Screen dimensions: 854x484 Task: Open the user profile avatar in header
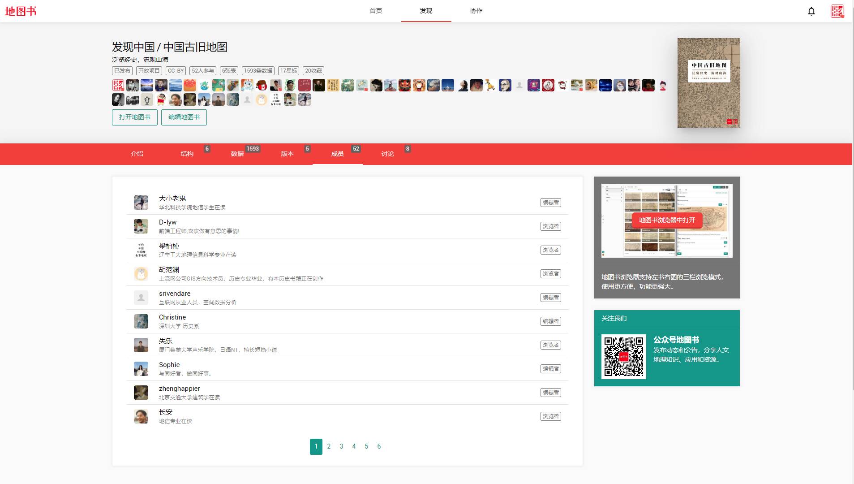837,11
